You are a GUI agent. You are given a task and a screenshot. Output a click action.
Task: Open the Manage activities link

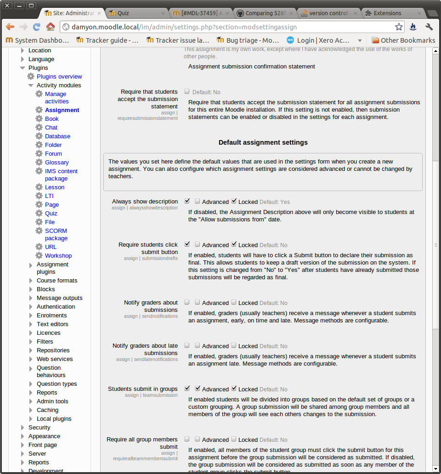[x=57, y=98]
